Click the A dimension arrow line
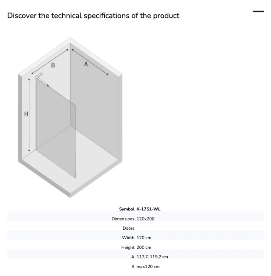The height and width of the screenshot is (276, 271). 90,62
